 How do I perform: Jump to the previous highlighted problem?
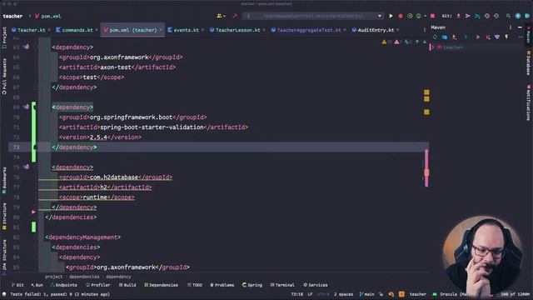pyautogui.click(x=417, y=42)
